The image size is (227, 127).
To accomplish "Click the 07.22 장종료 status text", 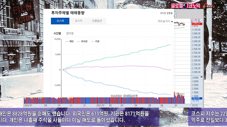I will [x=166, y=13].
